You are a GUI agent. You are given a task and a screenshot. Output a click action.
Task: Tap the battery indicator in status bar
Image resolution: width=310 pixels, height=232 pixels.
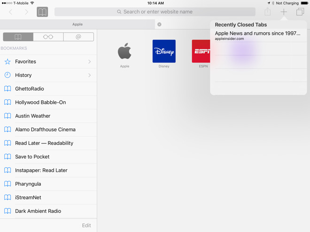(304, 3)
